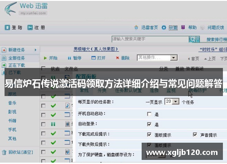Click the 为了保护硬盘，磁盘缓存设为 label
The height and width of the screenshot is (164, 227).
click(x=106, y=154)
